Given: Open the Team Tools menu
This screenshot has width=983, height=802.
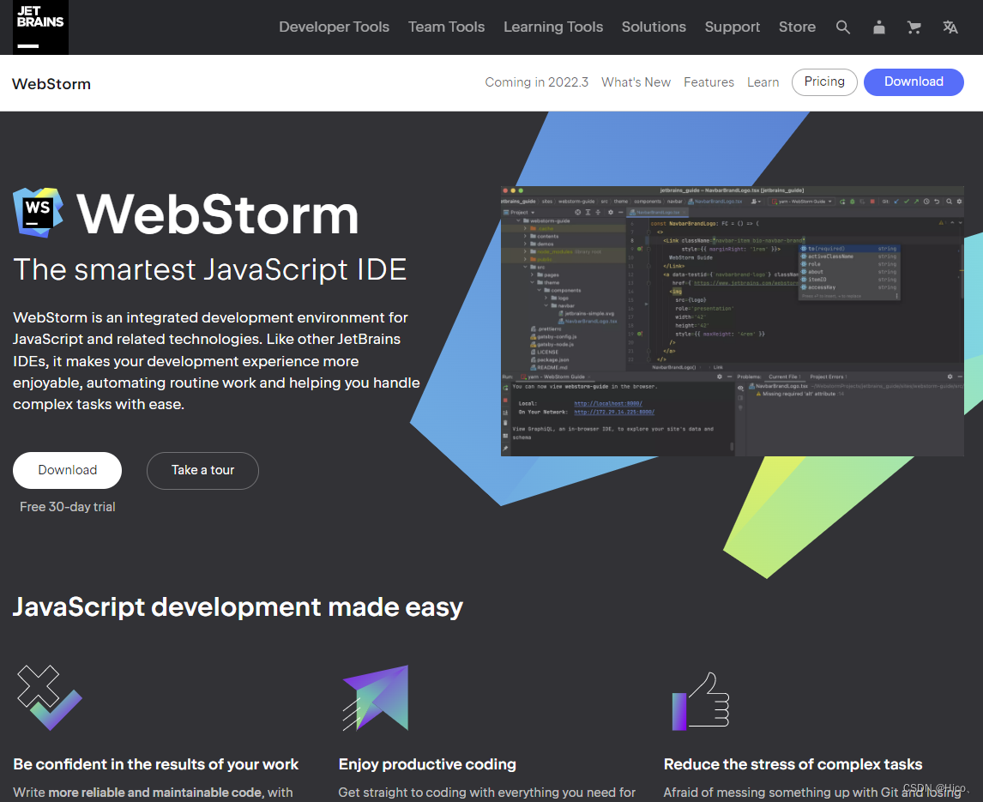Looking at the screenshot, I should [x=446, y=27].
